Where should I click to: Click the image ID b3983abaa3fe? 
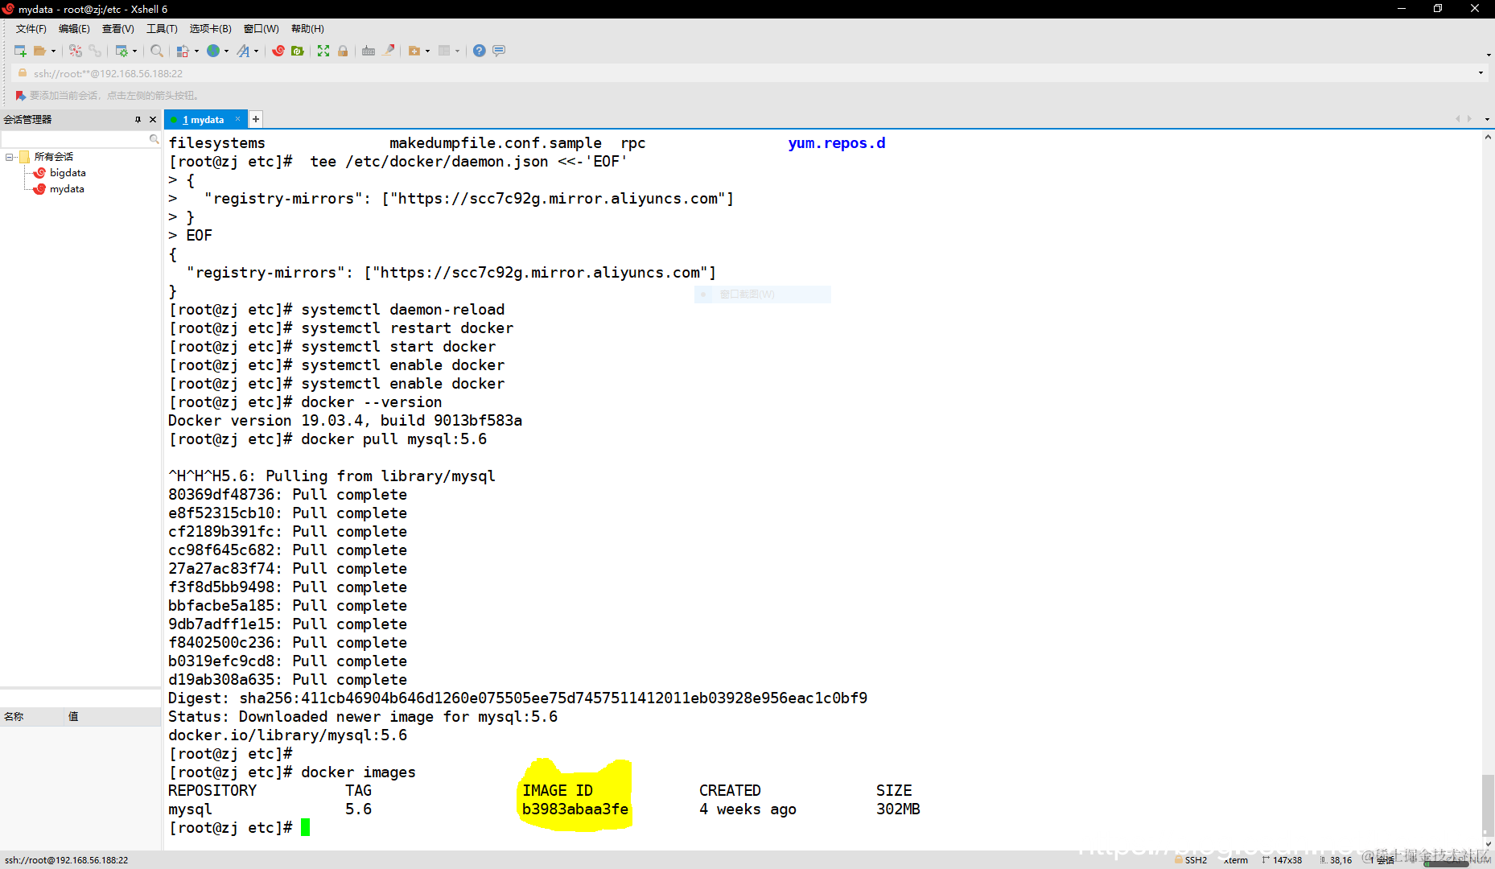click(x=575, y=809)
